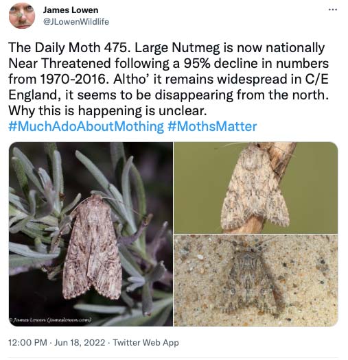Image resolution: width=348 pixels, height=360 pixels.
Task: Open the #MothsMatter hashtag
Action: (212, 126)
